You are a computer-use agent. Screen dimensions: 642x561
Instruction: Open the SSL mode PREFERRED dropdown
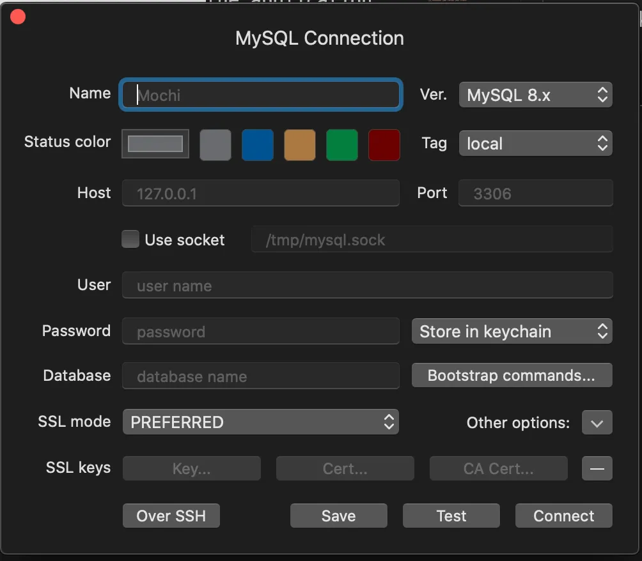point(260,422)
